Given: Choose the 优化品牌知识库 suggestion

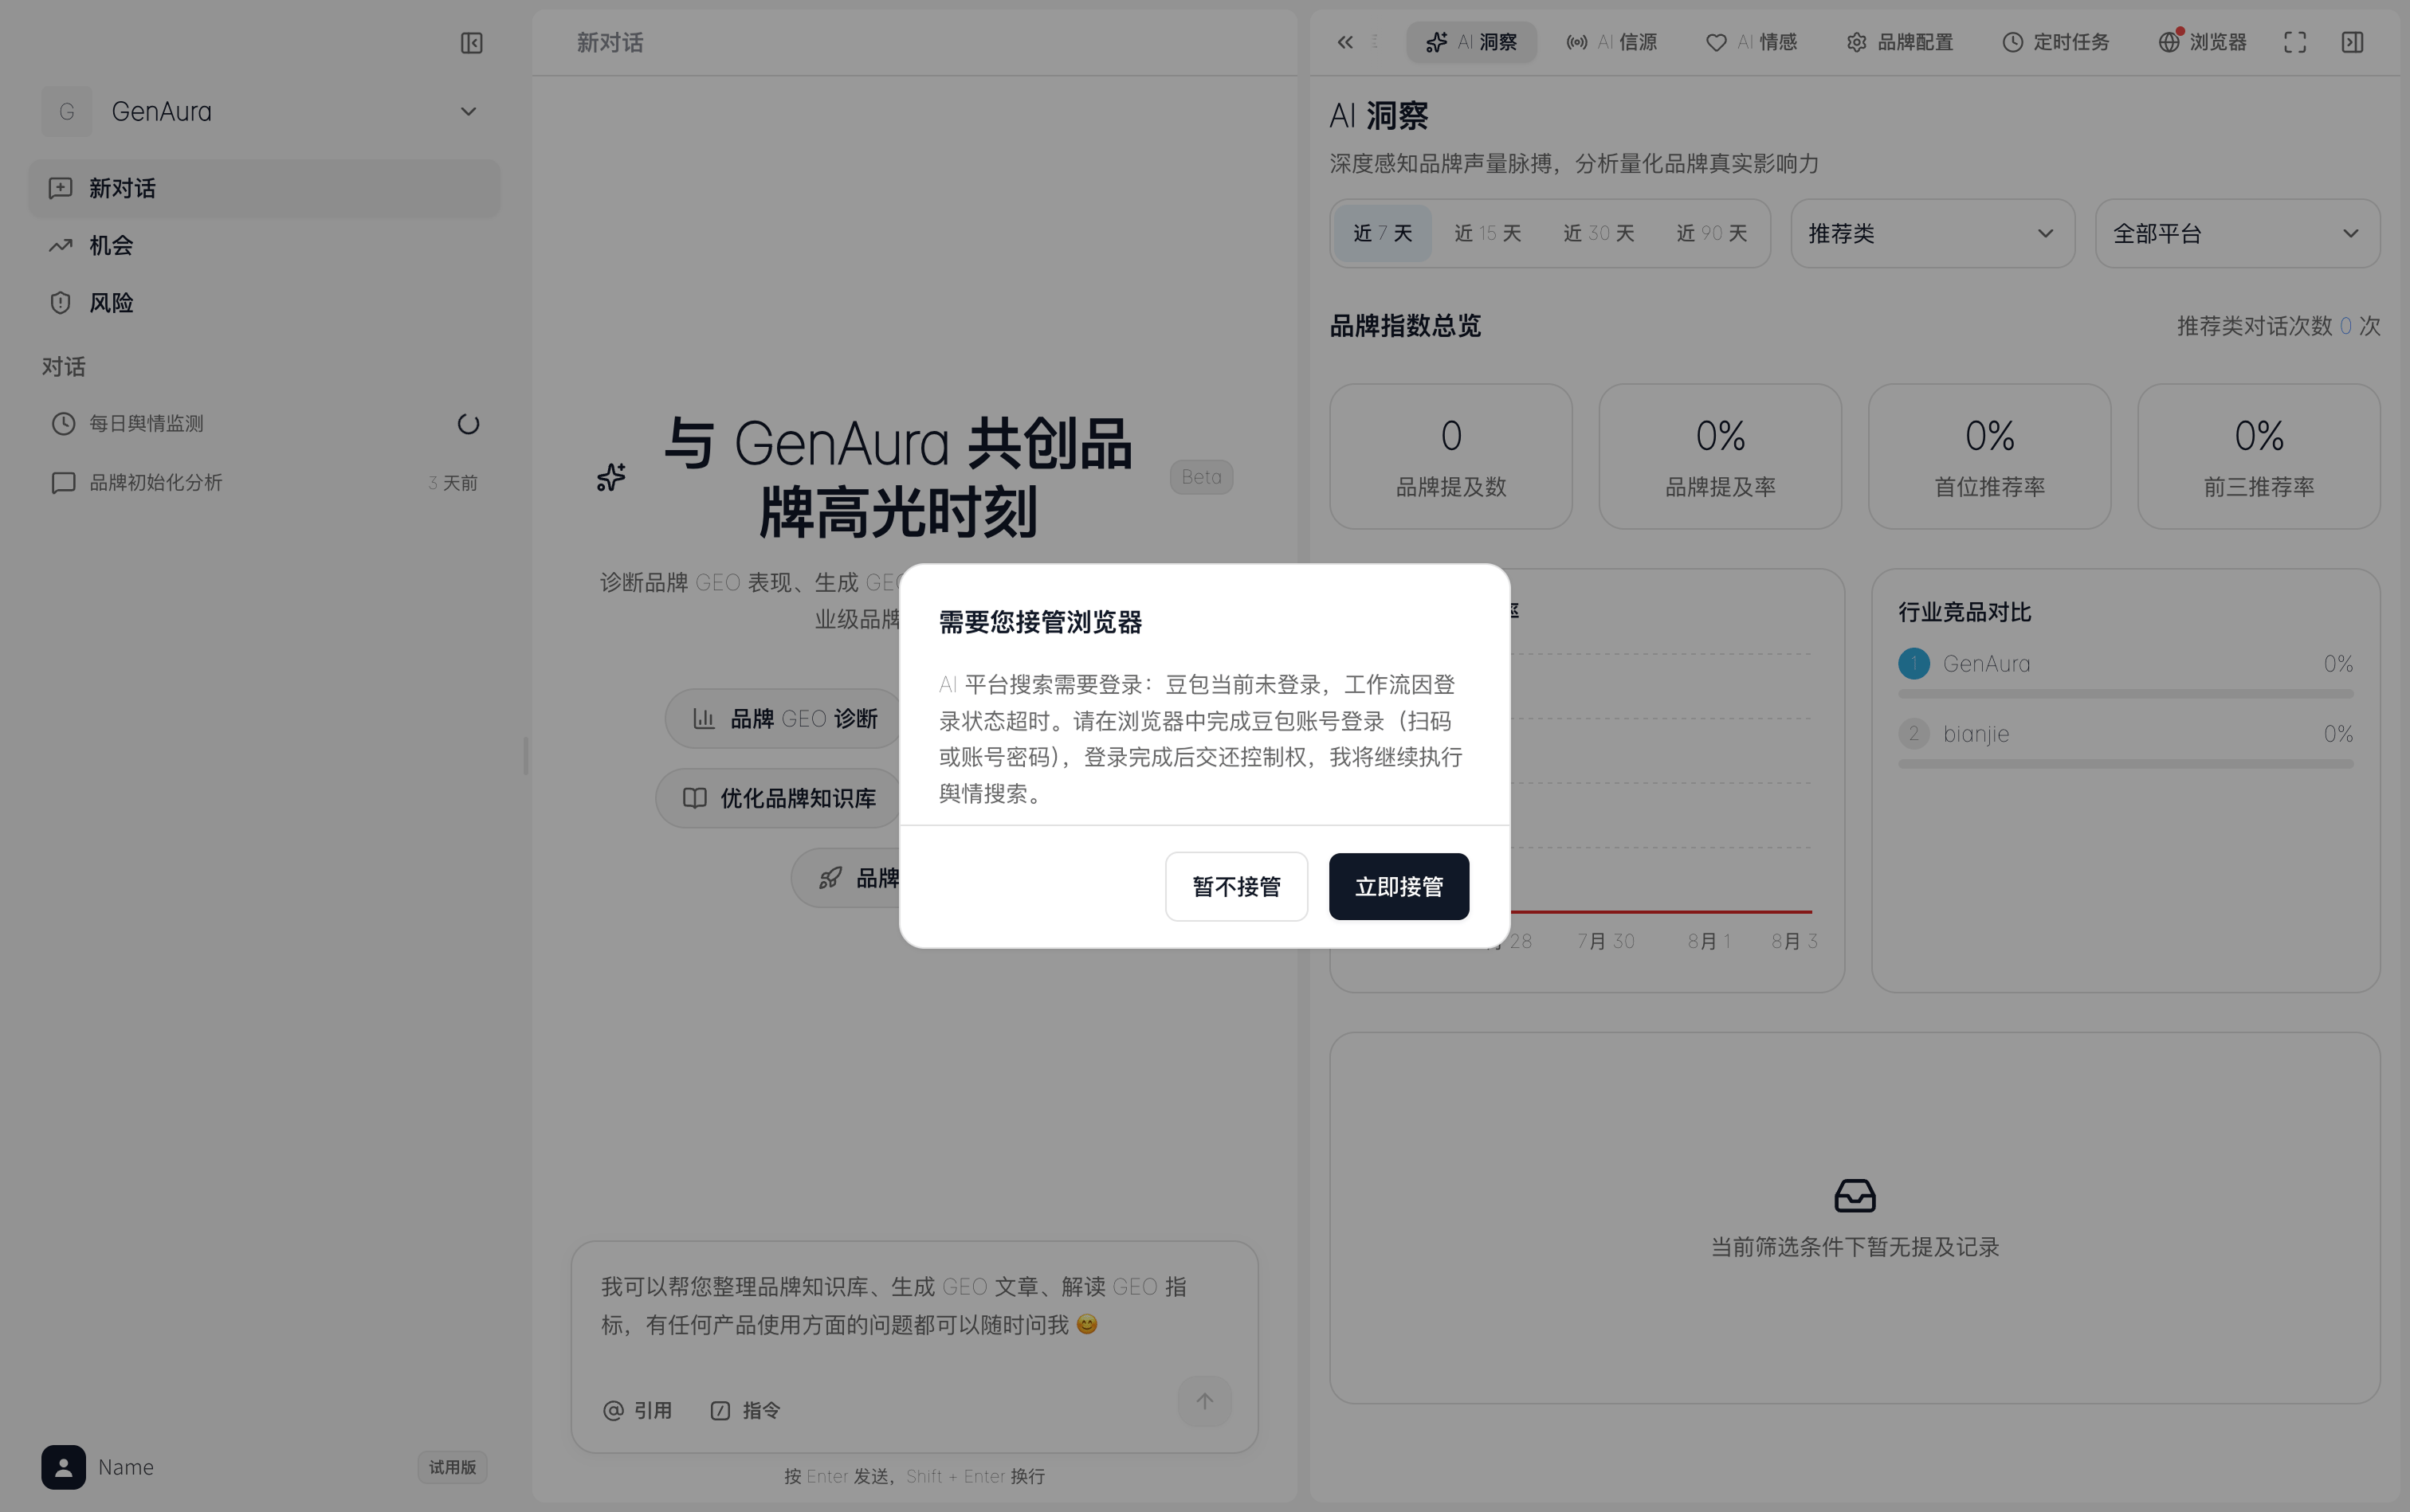Looking at the screenshot, I should [x=780, y=798].
